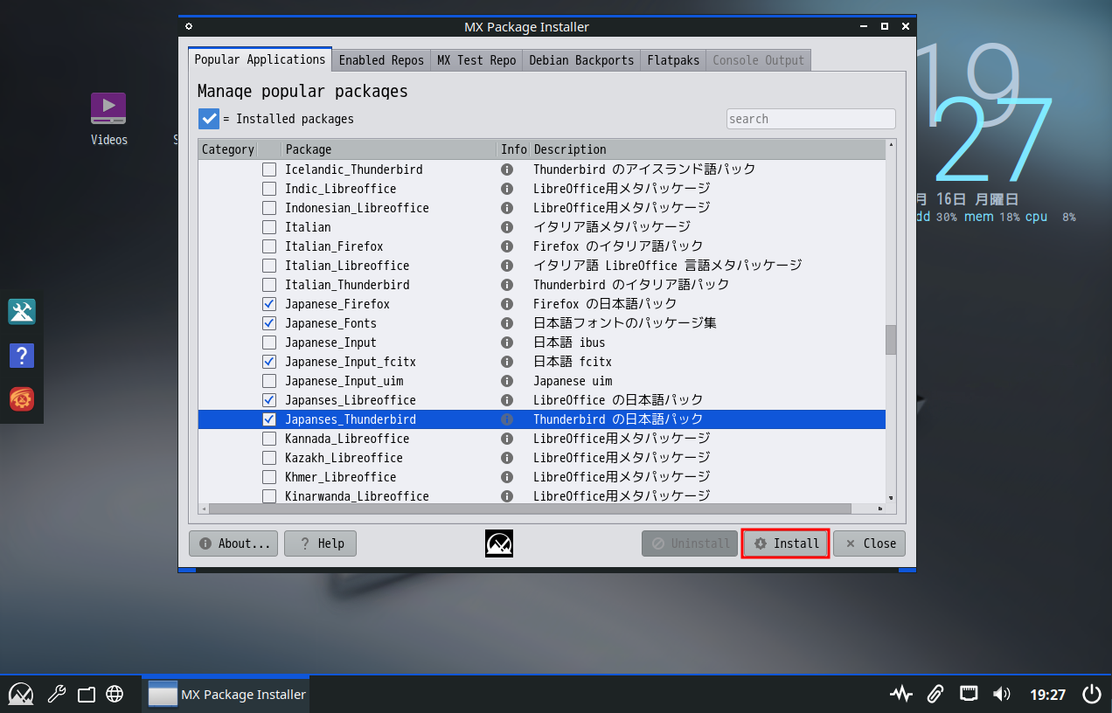1112x713 pixels.
Task: Open the MX start menu logo in taskbar
Action: point(21,695)
